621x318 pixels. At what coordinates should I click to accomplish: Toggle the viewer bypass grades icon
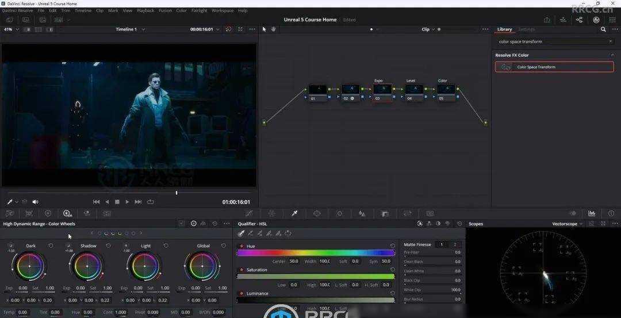pos(228,29)
